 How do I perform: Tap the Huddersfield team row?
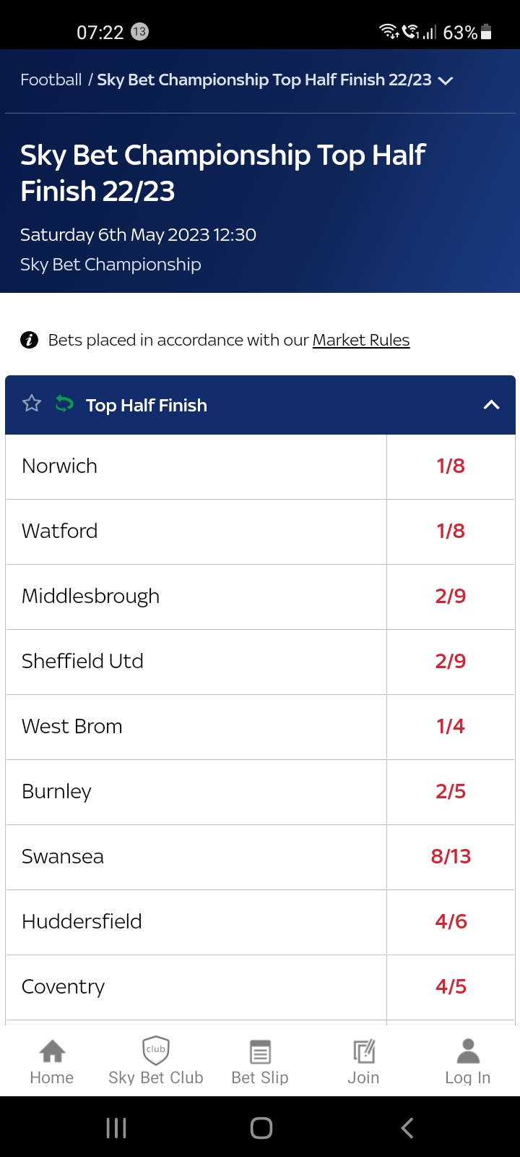point(195,922)
